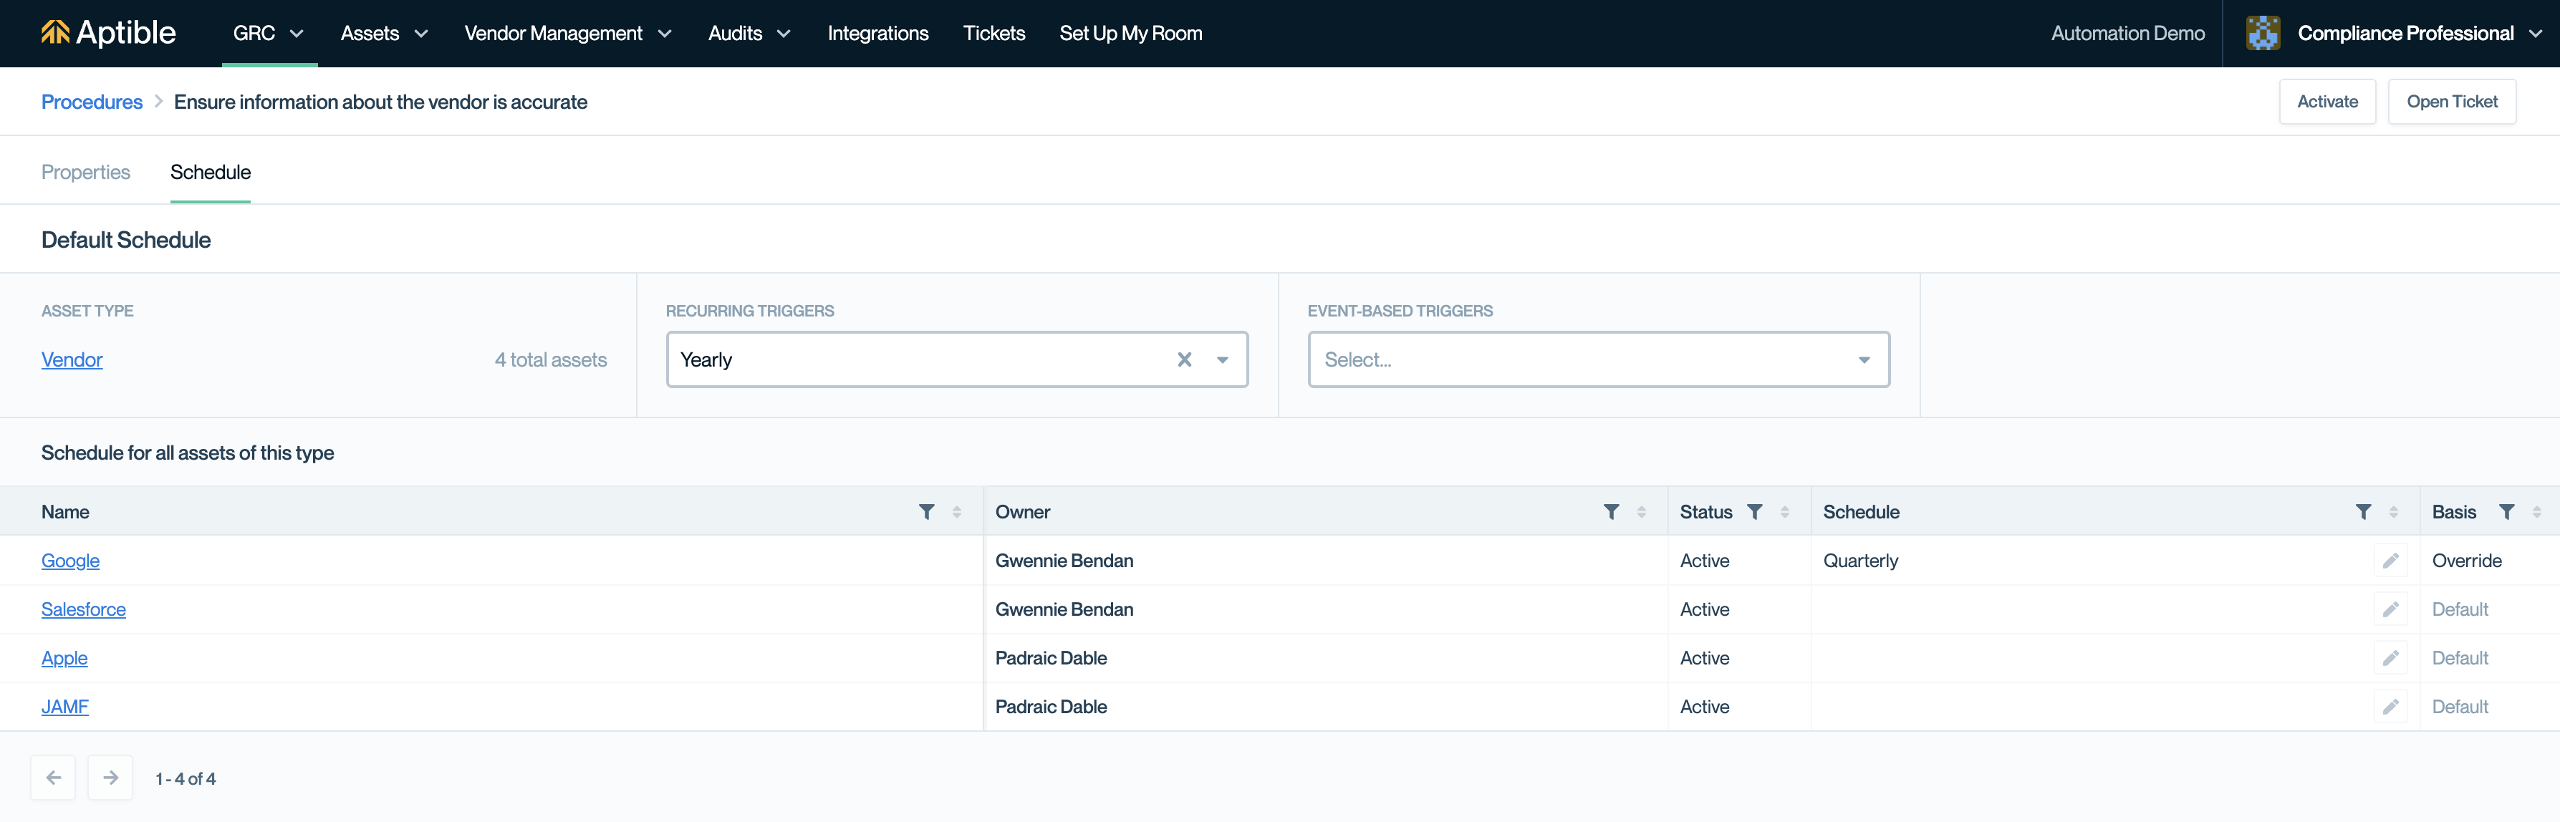2560x822 pixels.
Task: Open the Integrations menu item
Action: (x=877, y=34)
